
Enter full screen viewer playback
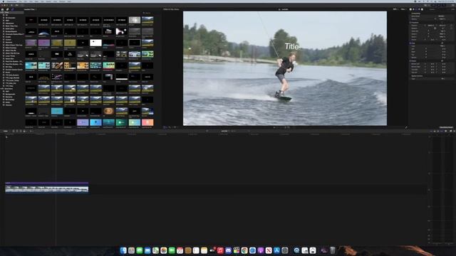tap(406, 127)
